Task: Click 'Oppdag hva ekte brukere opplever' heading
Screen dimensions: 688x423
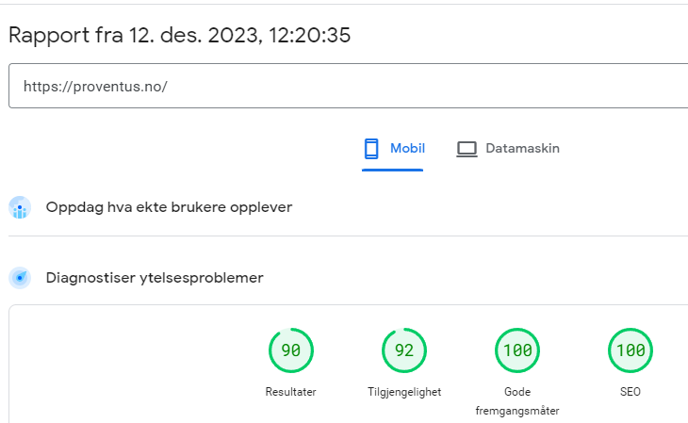Action: [x=169, y=207]
